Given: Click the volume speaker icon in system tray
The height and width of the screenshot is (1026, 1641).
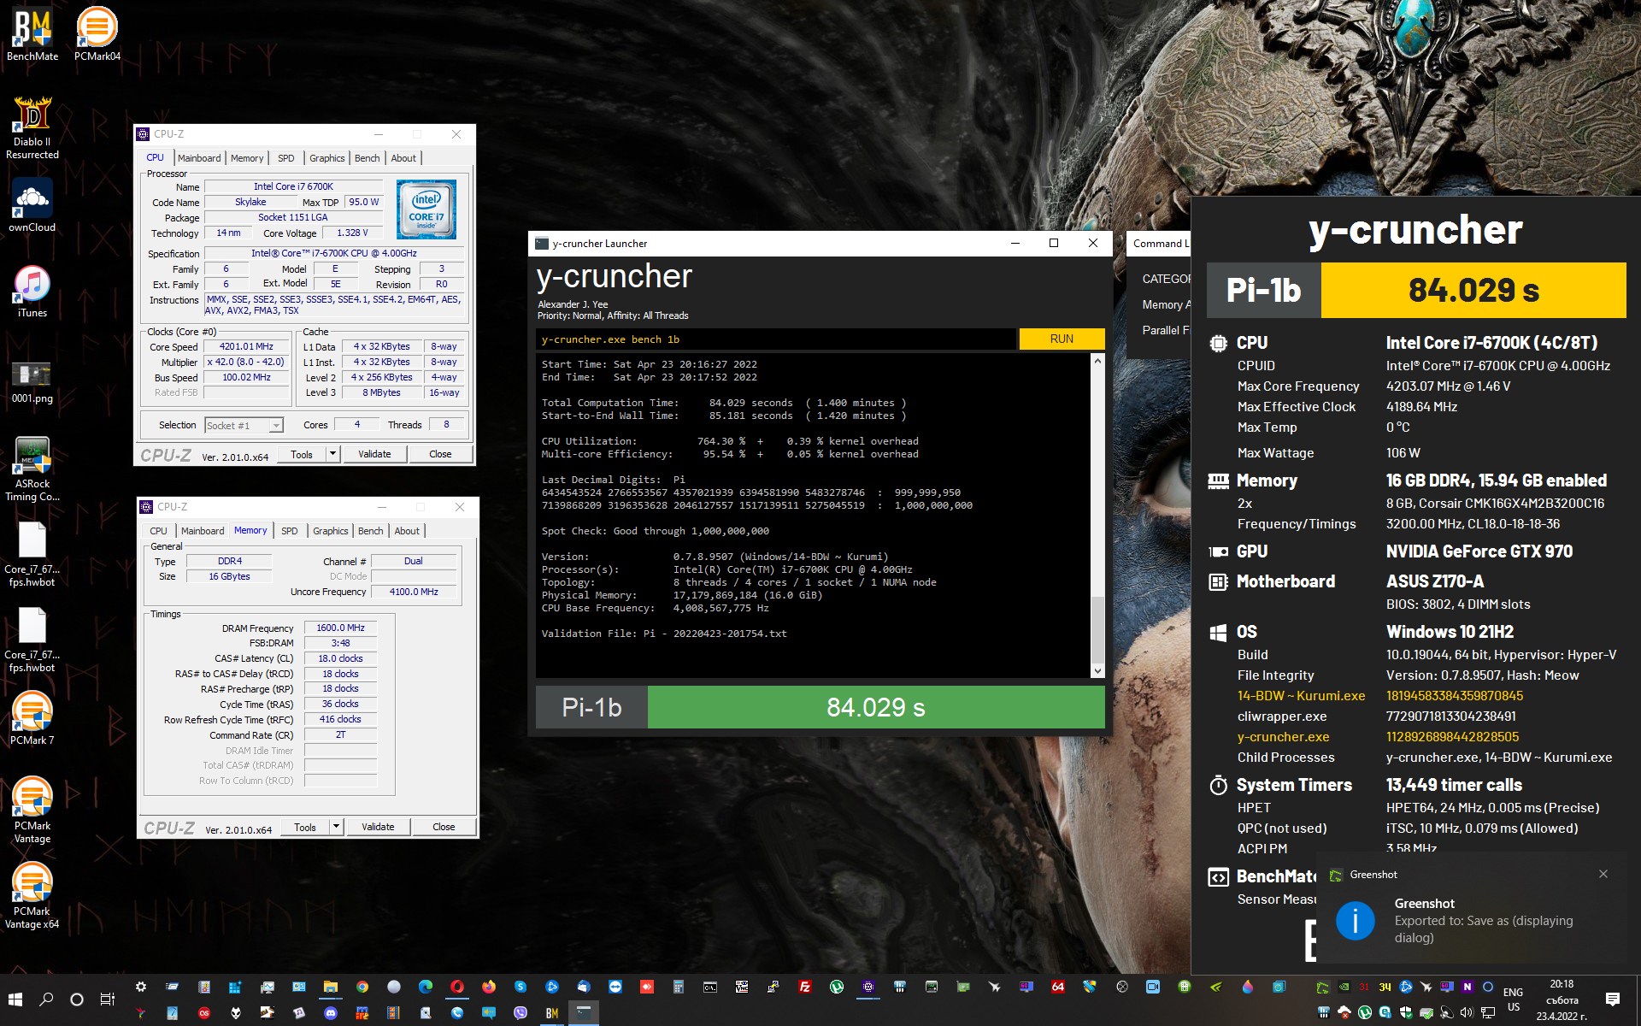Looking at the screenshot, I should tap(1467, 1012).
